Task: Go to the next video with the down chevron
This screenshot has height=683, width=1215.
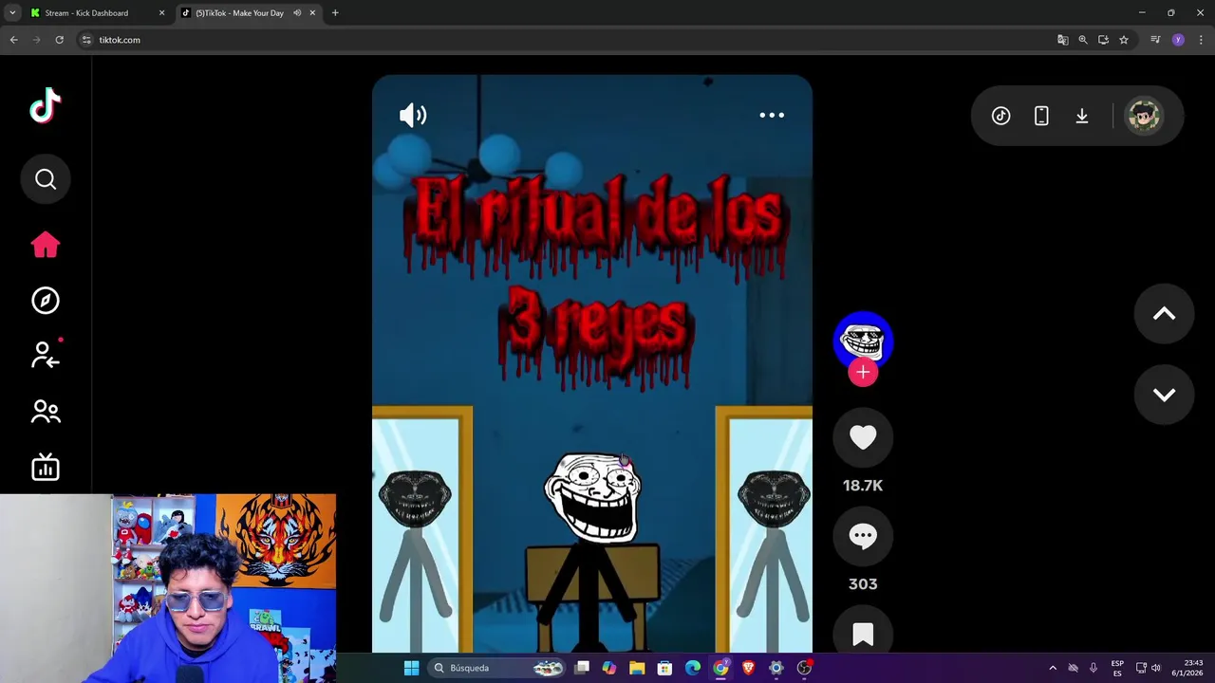Action: pos(1164,395)
